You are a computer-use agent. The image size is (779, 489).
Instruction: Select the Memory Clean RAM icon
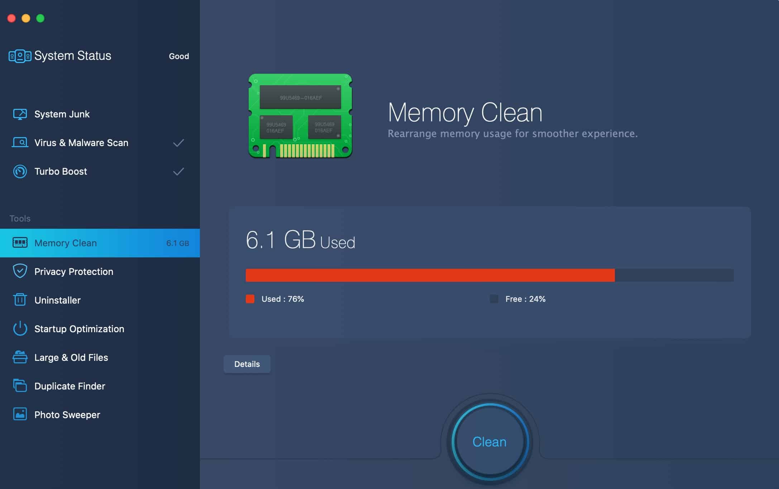coord(20,243)
